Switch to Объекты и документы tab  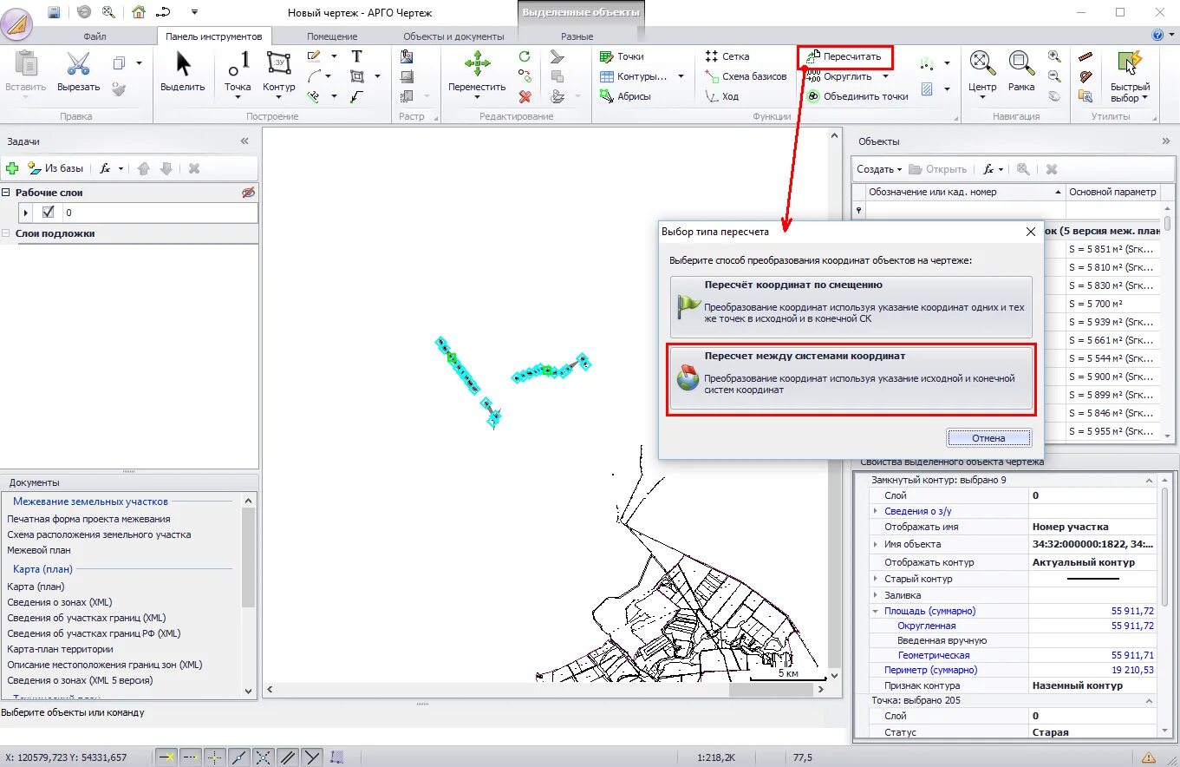click(x=453, y=36)
